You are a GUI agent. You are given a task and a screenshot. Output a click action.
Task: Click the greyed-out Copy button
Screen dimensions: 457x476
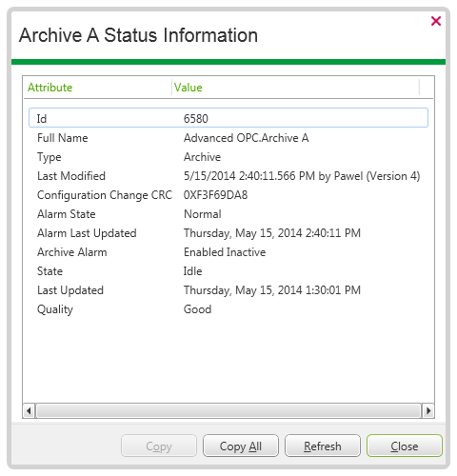click(159, 446)
